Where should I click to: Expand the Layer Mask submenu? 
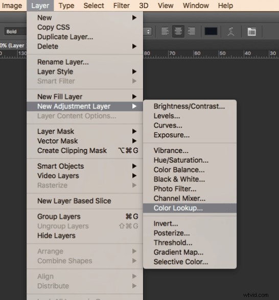click(85, 131)
